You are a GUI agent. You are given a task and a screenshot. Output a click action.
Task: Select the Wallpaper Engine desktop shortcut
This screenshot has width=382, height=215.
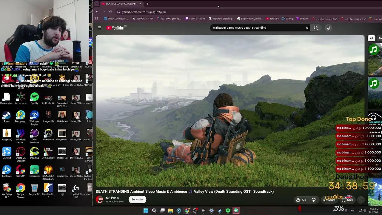click(x=34, y=118)
